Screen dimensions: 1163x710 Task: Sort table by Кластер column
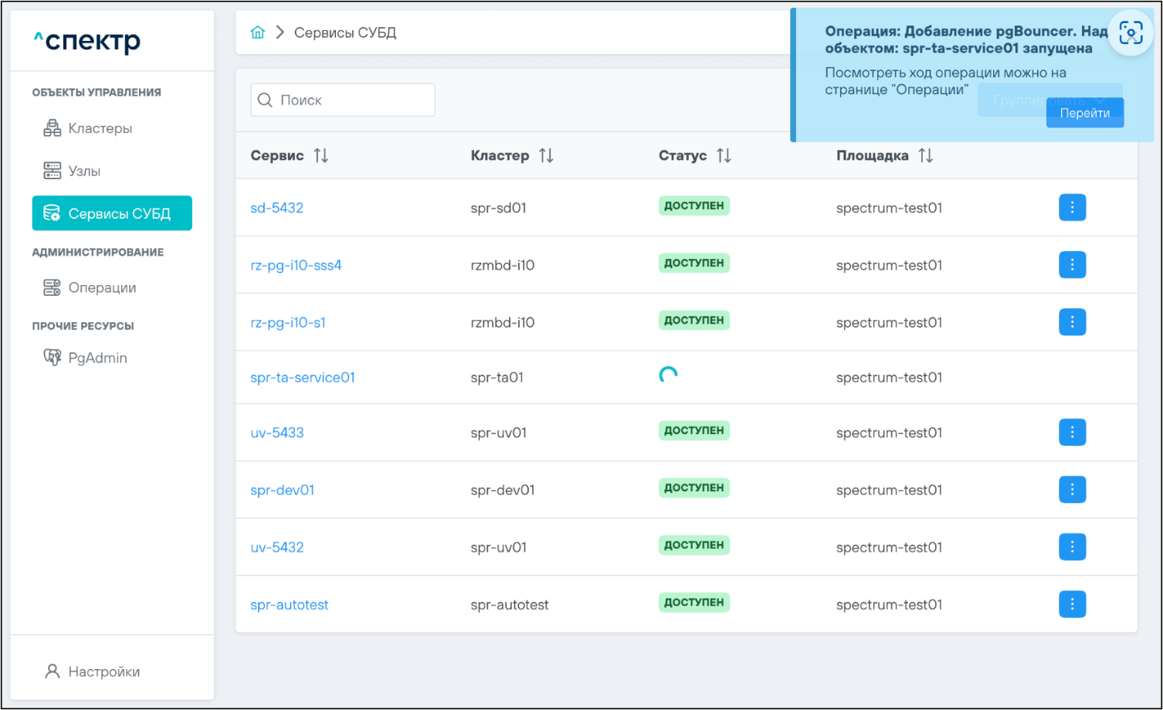(546, 156)
